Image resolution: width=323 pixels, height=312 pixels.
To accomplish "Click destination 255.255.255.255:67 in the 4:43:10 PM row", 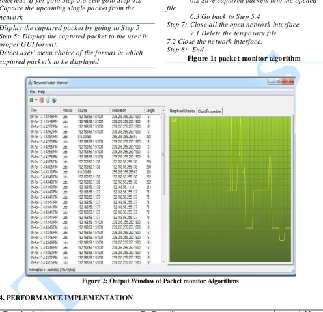I will [x=124, y=172].
